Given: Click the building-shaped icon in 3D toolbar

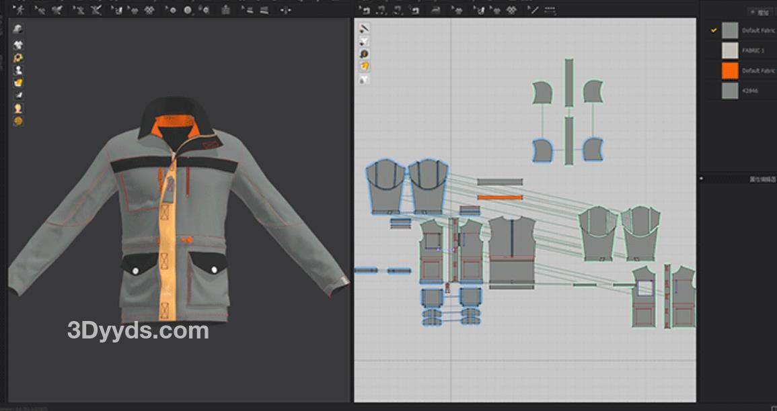Looking at the screenshot, I should (x=225, y=10).
